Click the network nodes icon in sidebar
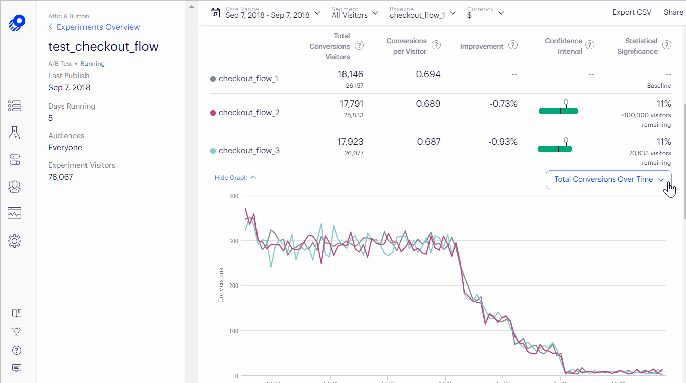Image resolution: width=686 pixels, height=383 pixels. point(17,332)
